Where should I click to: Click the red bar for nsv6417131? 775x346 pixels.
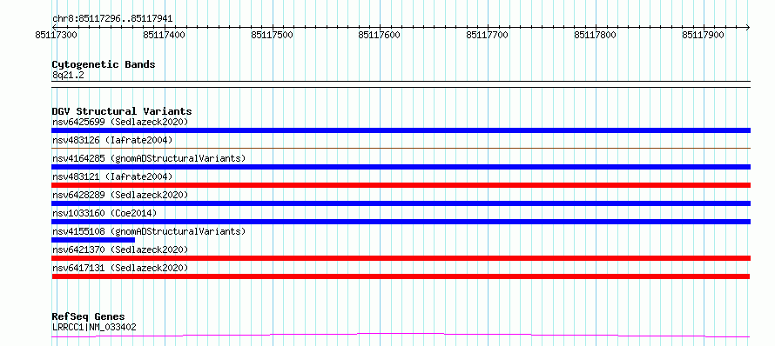[401, 276]
